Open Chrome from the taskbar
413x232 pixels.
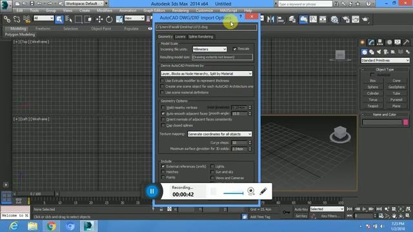52,226
